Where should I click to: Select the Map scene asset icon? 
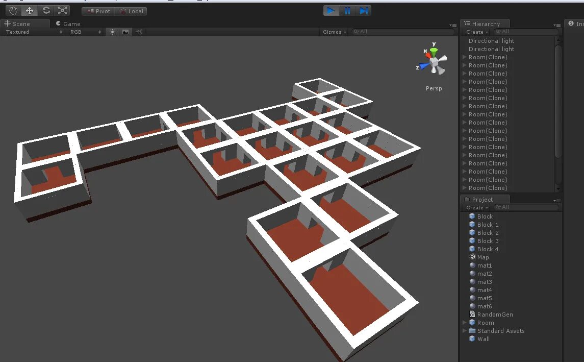[x=472, y=257]
